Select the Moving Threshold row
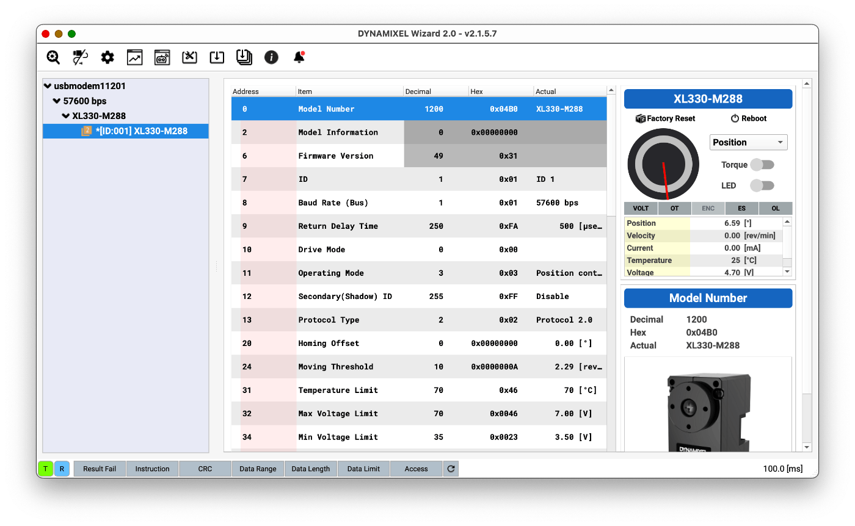855x526 pixels. 419,367
